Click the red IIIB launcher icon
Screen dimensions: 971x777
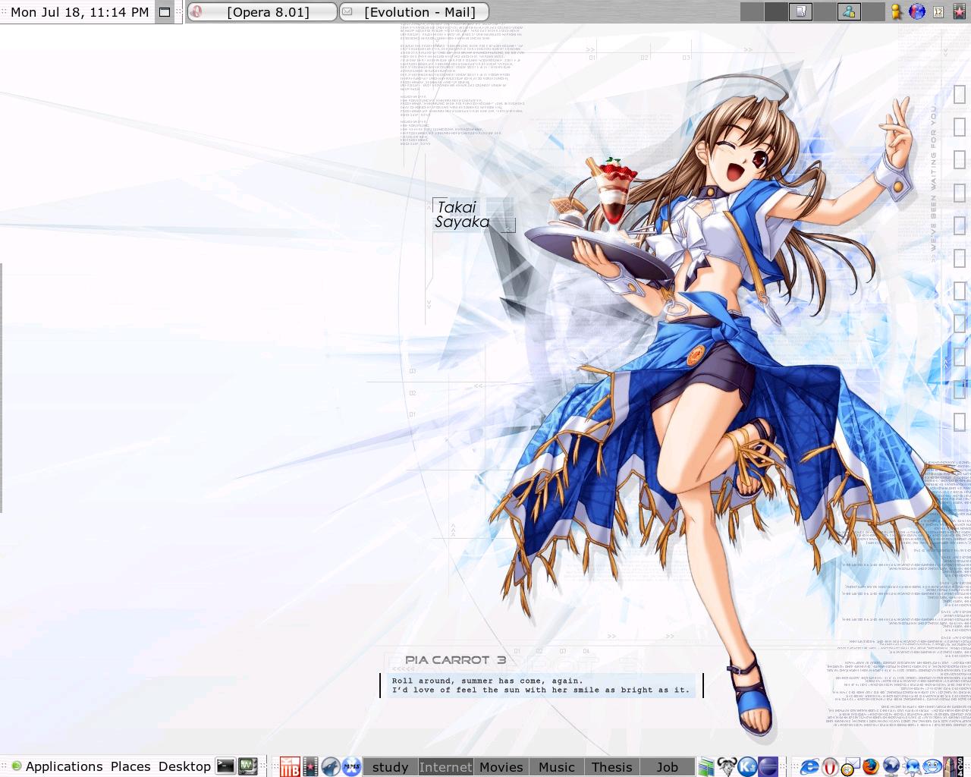[290, 767]
